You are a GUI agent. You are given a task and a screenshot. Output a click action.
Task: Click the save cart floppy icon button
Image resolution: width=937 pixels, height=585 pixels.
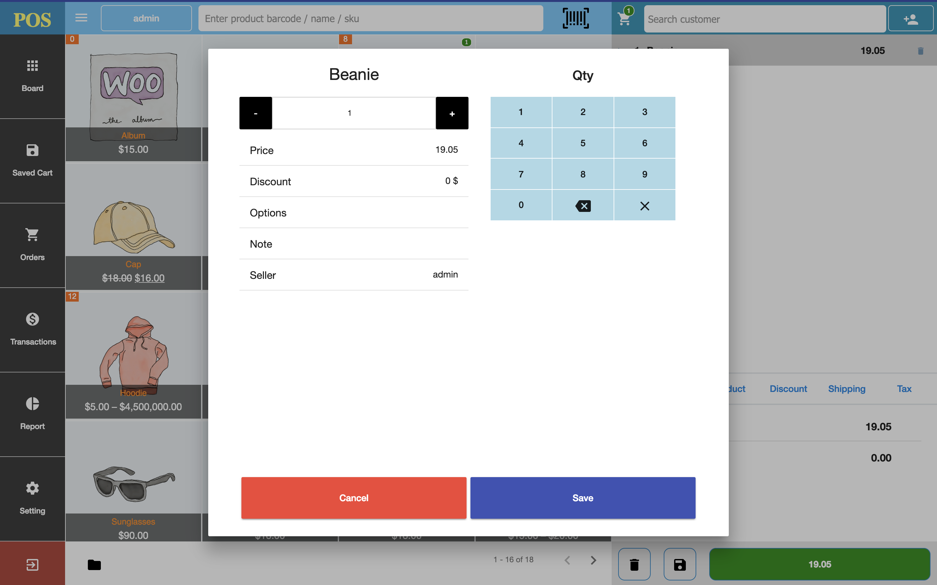[x=680, y=564]
